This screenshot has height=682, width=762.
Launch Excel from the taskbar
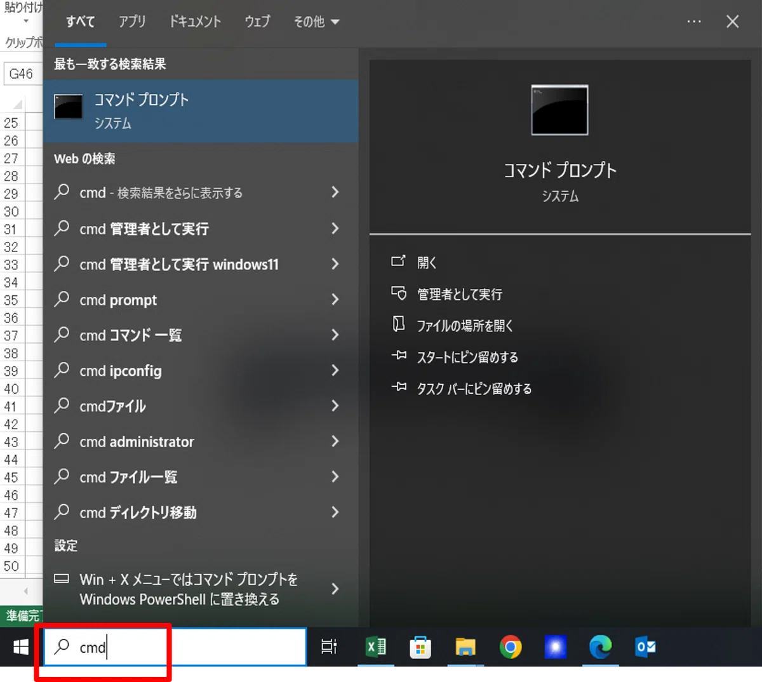tap(376, 647)
